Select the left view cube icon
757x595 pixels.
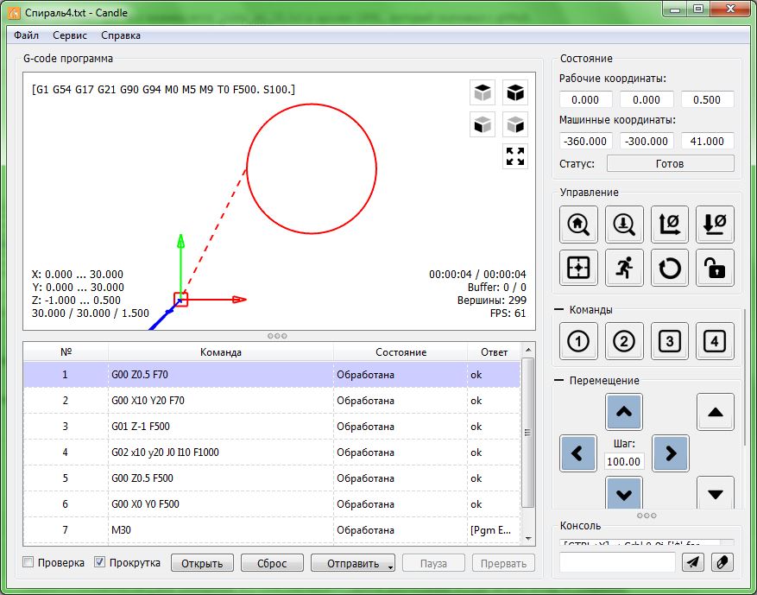(x=515, y=124)
